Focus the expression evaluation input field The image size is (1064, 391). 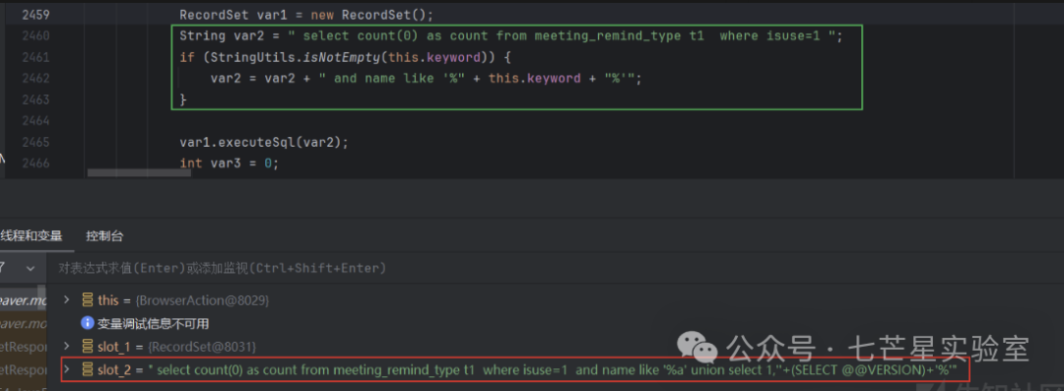(x=554, y=269)
